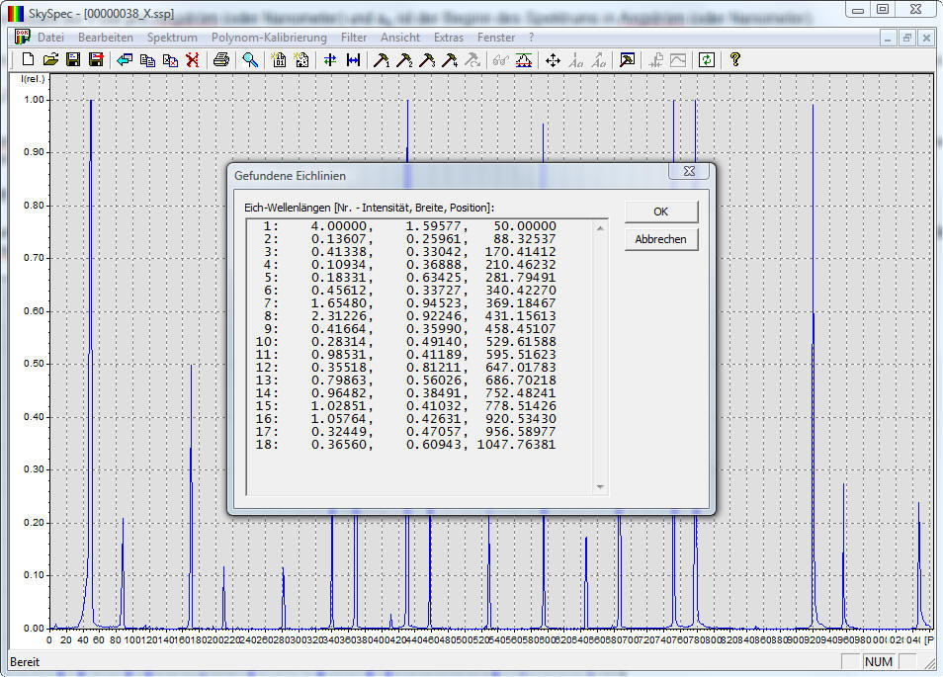Screen dimensions: 943x677
Task: Close the Gefundene Eichlinien dialog
Action: (688, 172)
